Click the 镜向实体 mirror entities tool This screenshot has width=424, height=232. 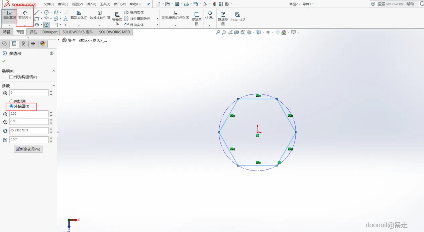[x=136, y=13]
